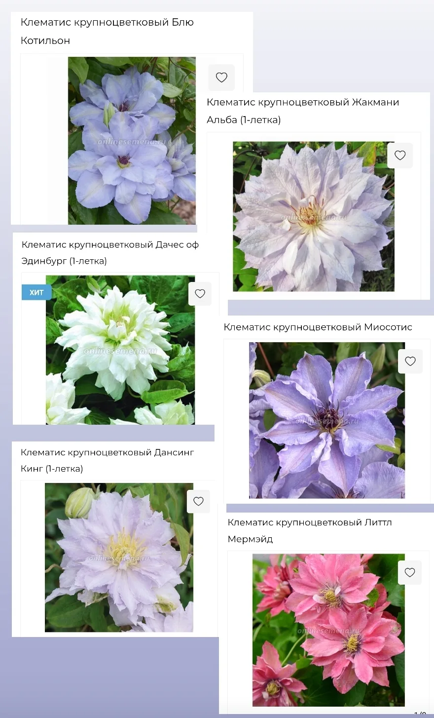Click the page counter in bottom corner
Image resolution: width=434 pixels, height=718 pixels.
point(420,714)
